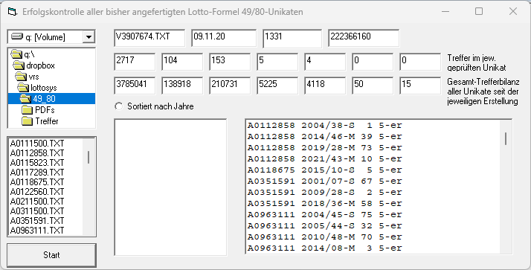Select file A0117289.TXT
The image size is (531, 270).
pos(46,173)
